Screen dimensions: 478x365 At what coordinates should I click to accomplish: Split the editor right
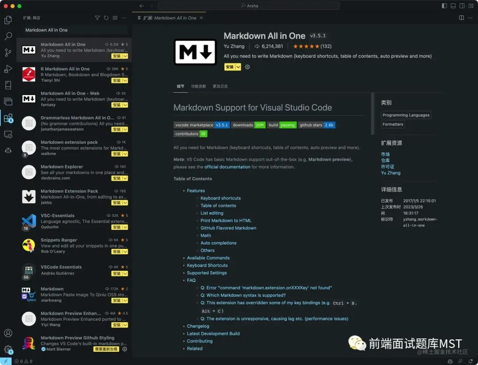462,18
